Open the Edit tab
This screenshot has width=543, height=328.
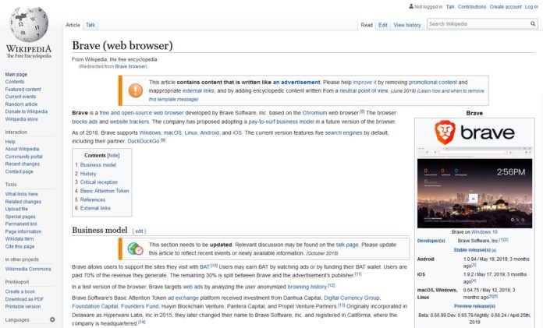(382, 25)
